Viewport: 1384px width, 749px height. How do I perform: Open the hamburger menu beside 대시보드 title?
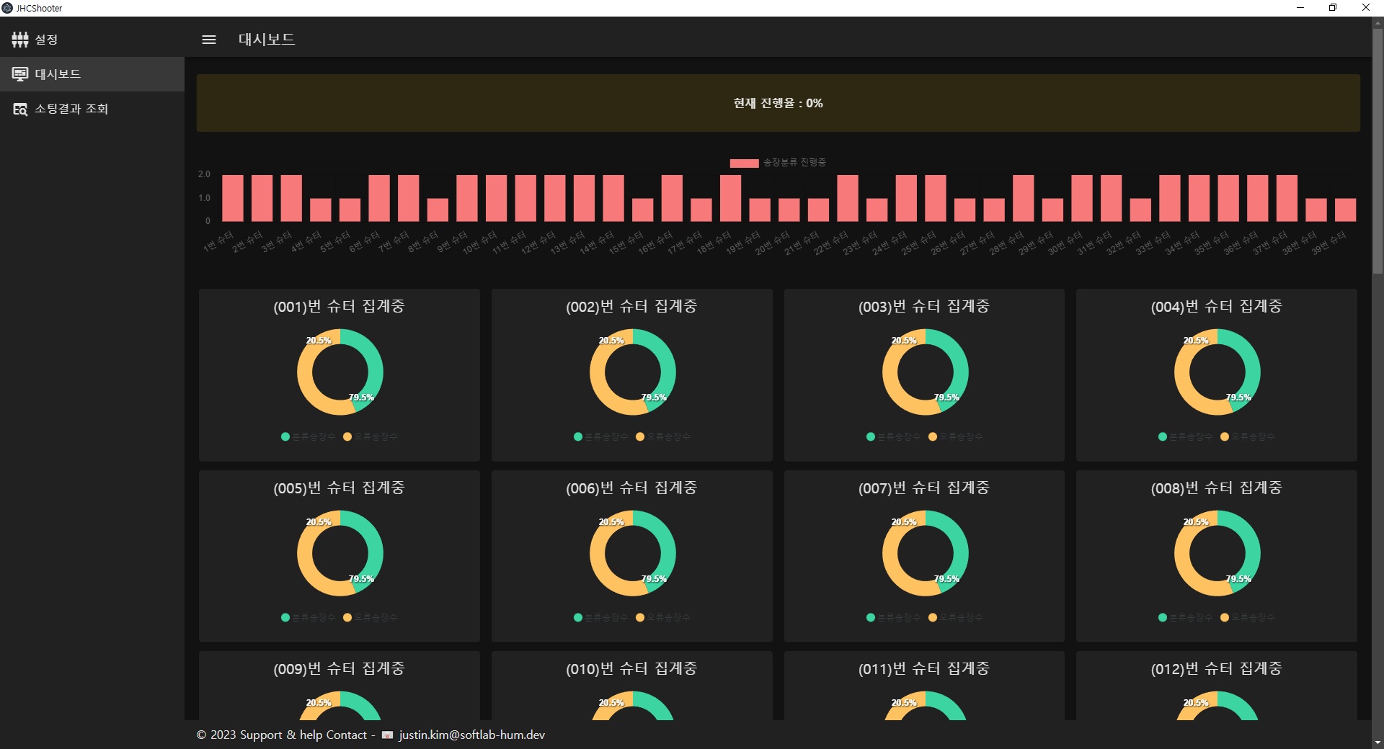pos(209,40)
